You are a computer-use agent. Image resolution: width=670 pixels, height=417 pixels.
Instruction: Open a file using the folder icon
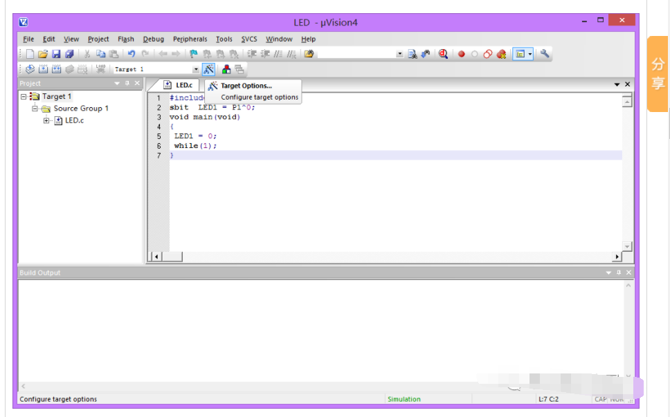pos(43,54)
